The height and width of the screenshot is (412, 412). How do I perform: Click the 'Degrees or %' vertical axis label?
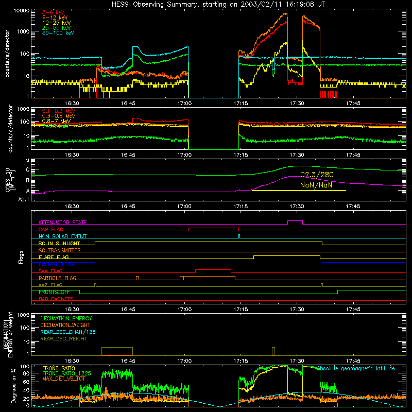[14, 386]
